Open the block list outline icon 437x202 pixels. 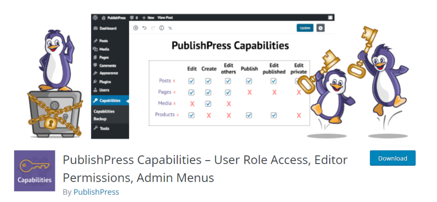pyautogui.click(x=170, y=28)
